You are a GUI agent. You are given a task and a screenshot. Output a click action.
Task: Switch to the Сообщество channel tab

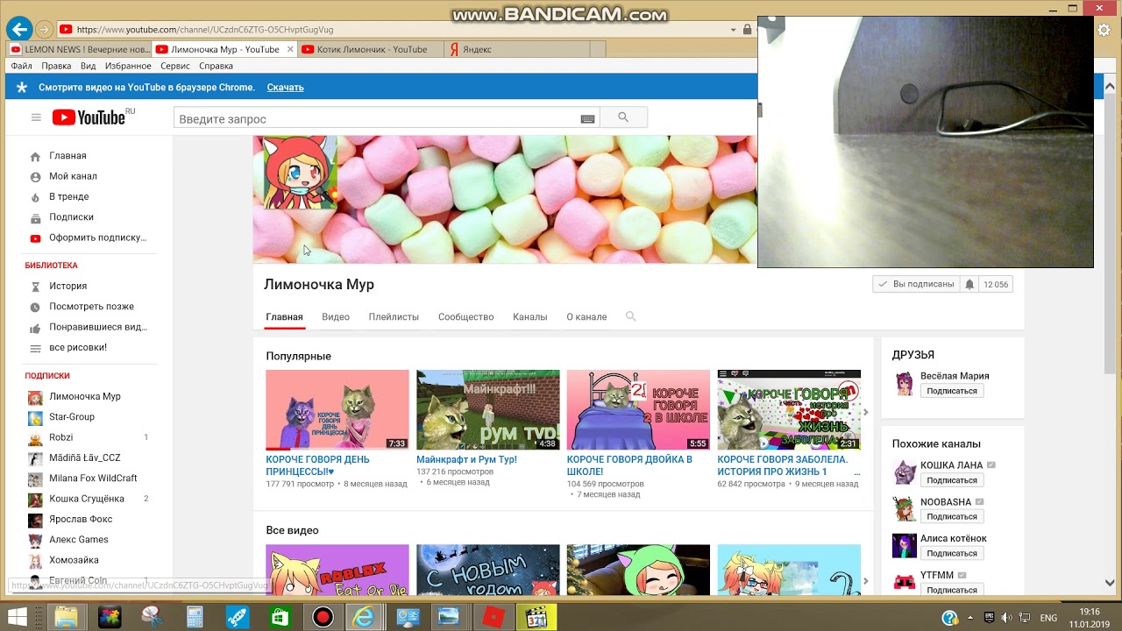coord(465,316)
